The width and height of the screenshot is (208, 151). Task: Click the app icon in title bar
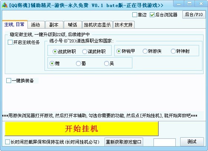coord(4,5)
